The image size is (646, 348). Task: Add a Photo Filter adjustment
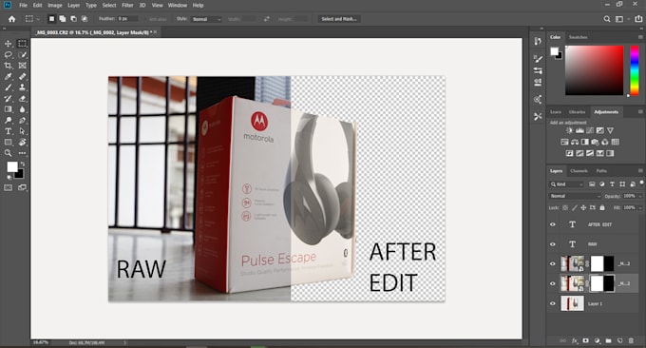[x=595, y=142]
